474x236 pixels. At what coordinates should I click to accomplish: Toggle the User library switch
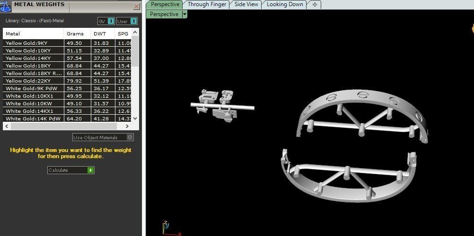pos(127,21)
